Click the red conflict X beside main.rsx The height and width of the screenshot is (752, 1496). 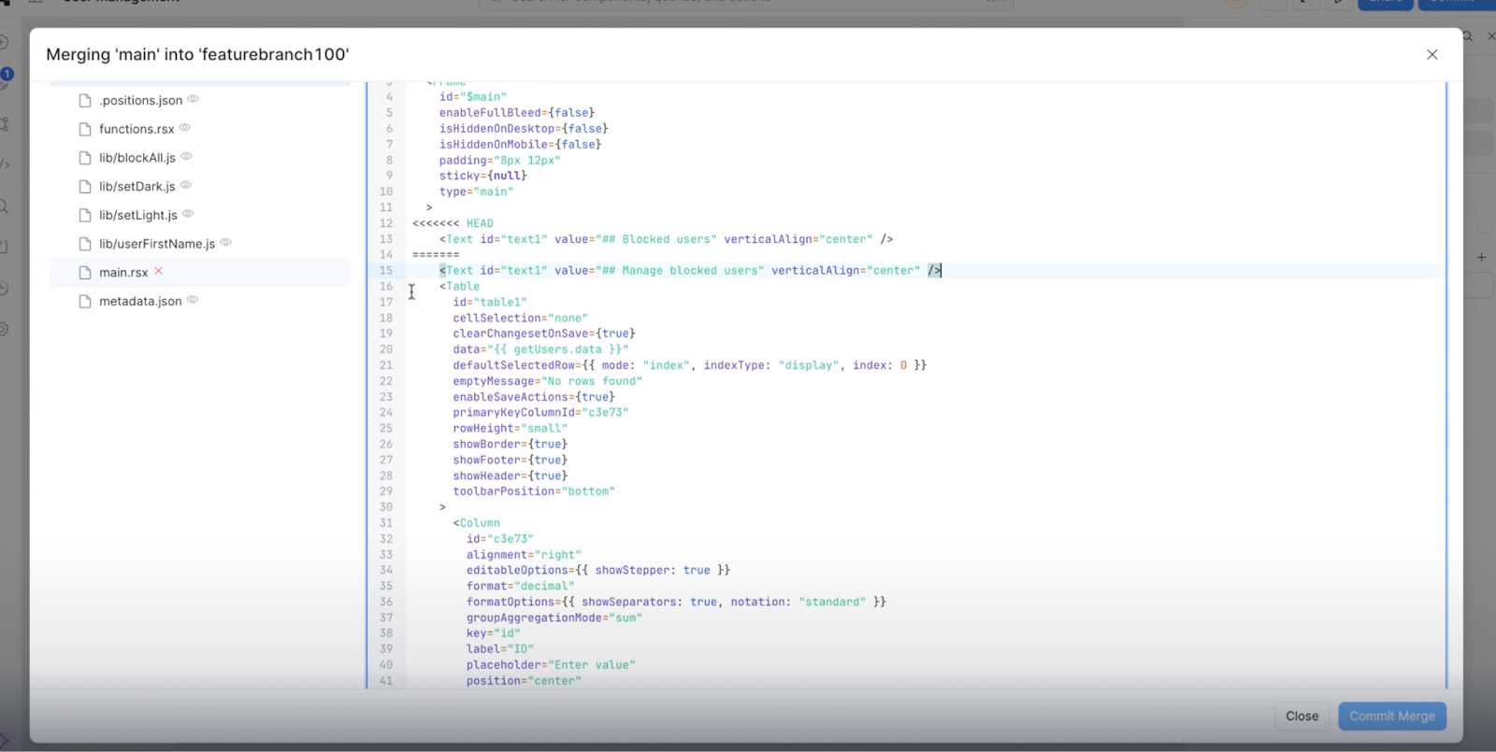click(x=158, y=271)
